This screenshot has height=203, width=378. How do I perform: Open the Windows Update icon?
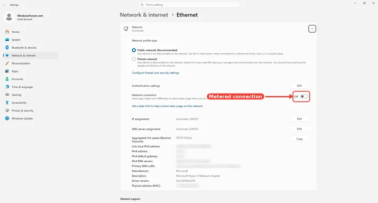(7, 118)
